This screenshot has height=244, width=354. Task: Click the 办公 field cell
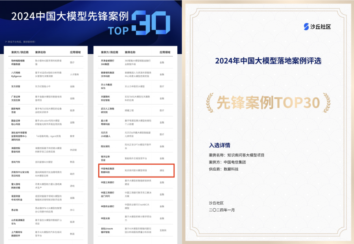pos(72,210)
